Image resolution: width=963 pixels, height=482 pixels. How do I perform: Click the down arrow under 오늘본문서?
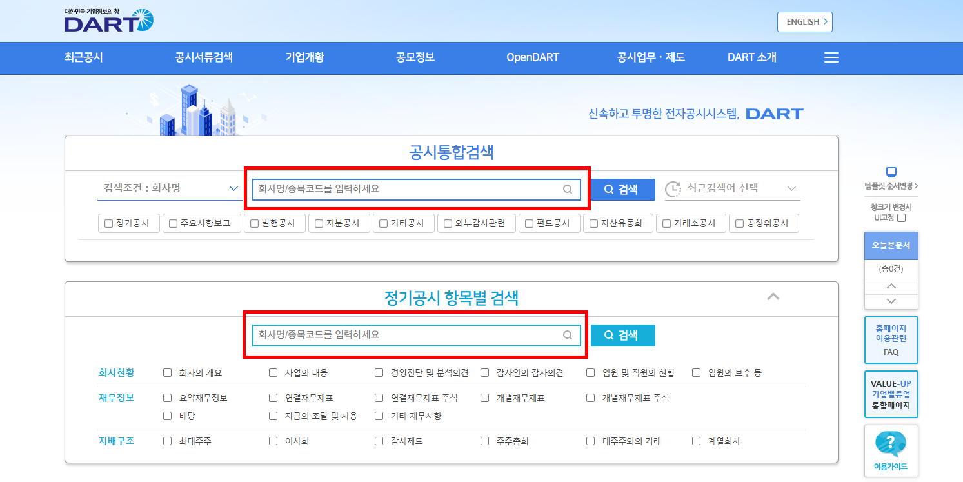[891, 301]
